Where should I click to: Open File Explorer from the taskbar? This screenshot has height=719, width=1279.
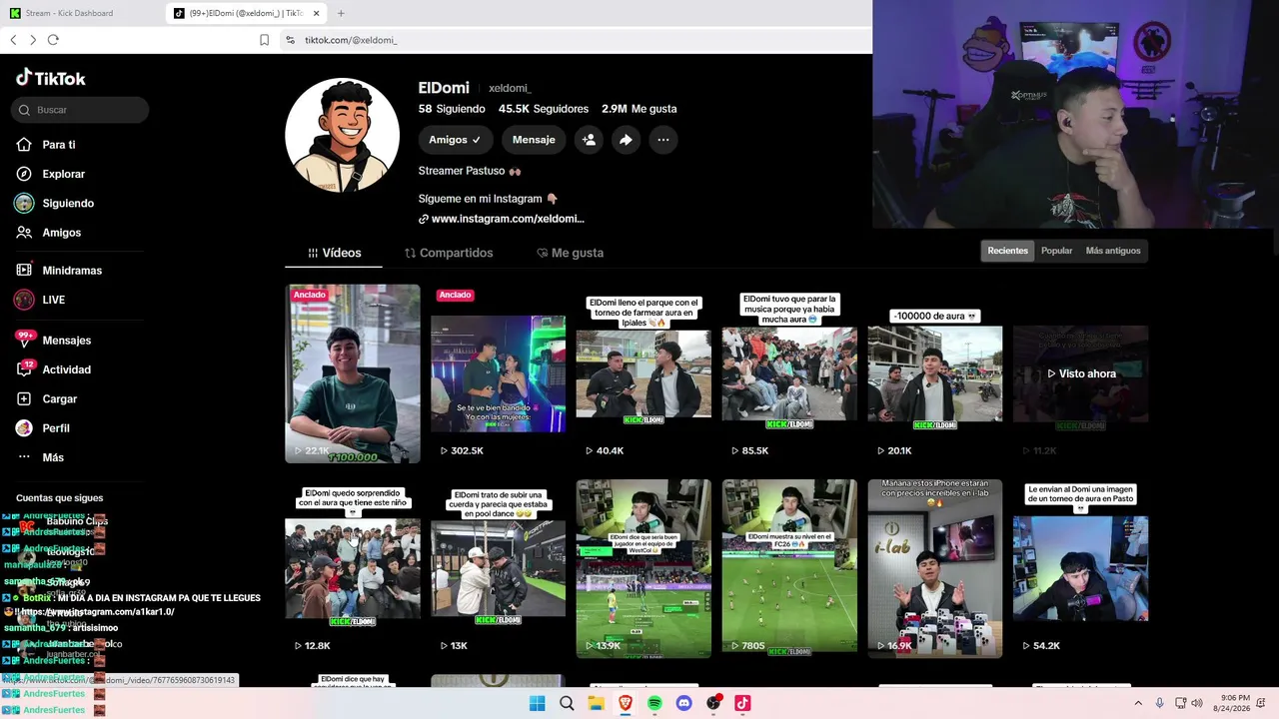(596, 703)
